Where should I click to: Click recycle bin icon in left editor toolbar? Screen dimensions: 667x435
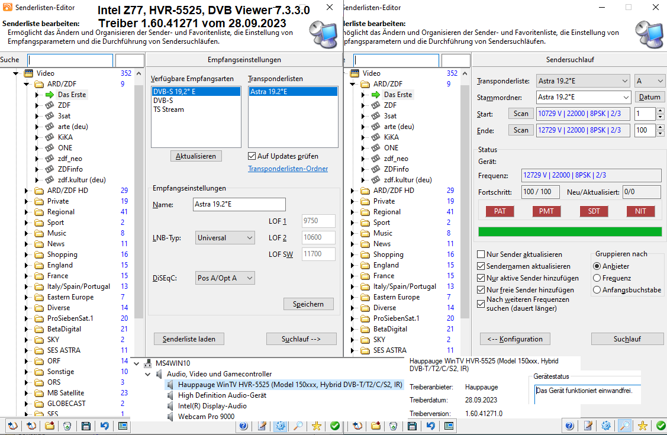pos(67,426)
